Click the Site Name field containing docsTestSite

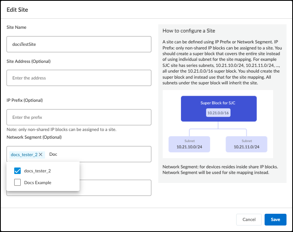(79, 44)
